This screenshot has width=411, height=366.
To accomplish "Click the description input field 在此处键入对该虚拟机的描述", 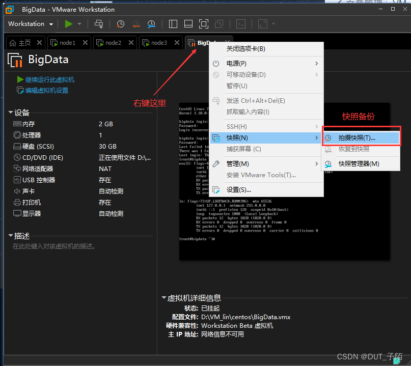I will coord(54,246).
